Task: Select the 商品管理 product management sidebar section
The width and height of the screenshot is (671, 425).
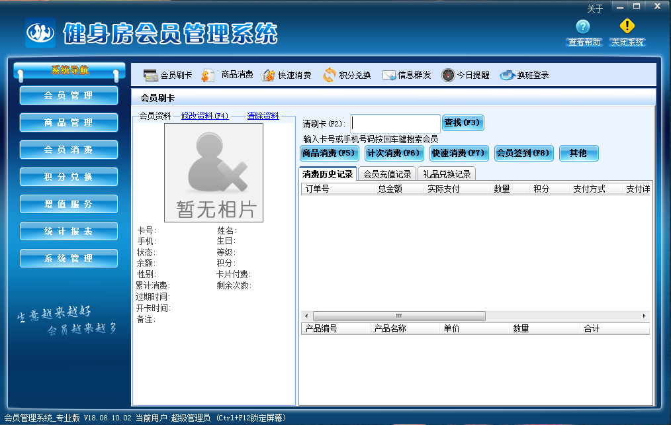Action: (68, 122)
